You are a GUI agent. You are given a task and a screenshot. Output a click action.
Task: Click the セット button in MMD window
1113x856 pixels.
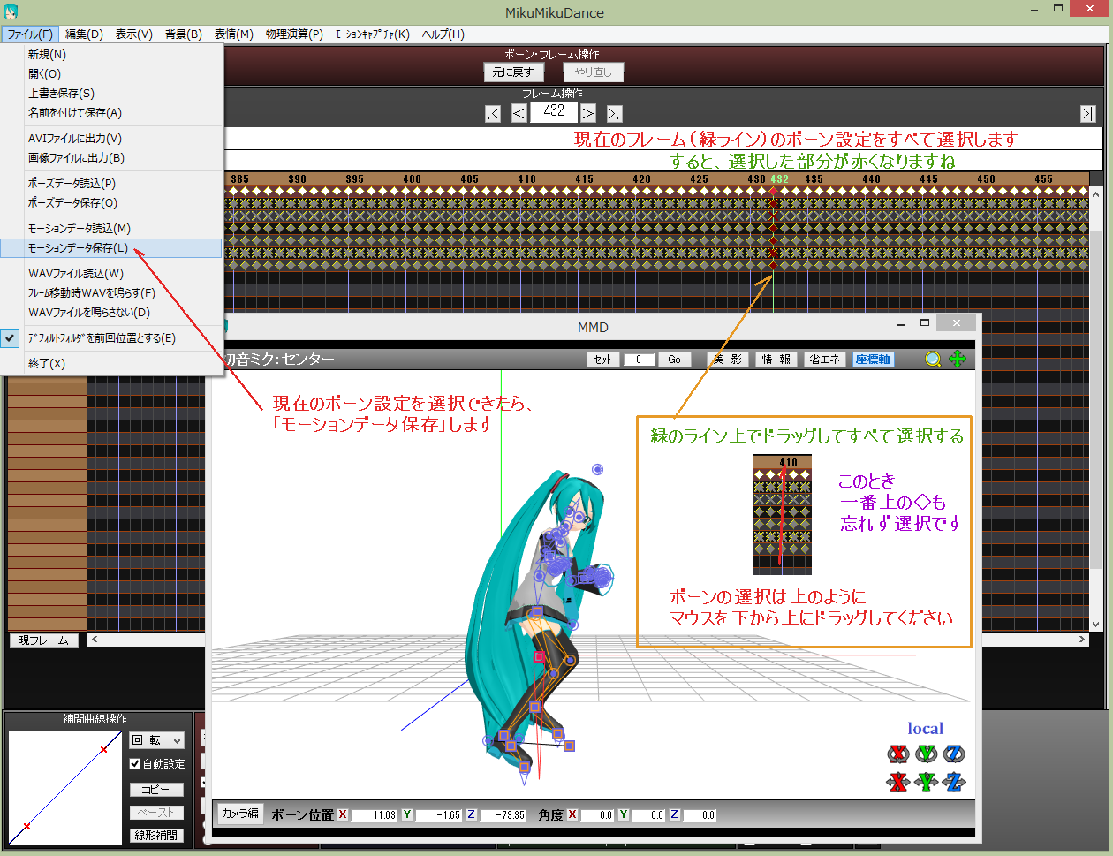[x=602, y=360]
